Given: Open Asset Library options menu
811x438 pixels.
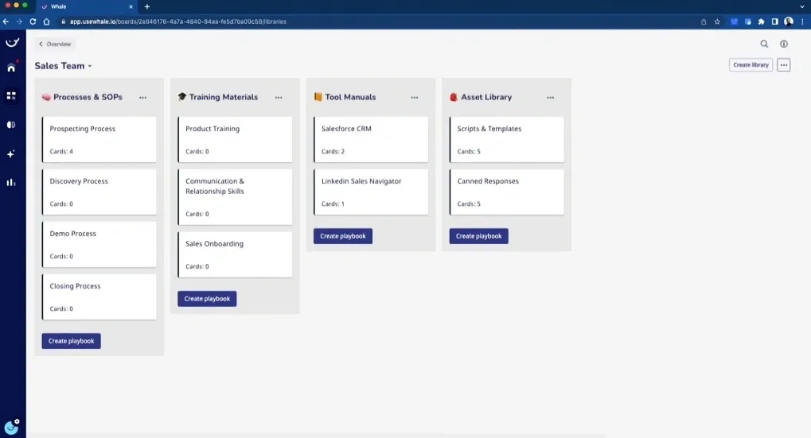Looking at the screenshot, I should coord(550,97).
